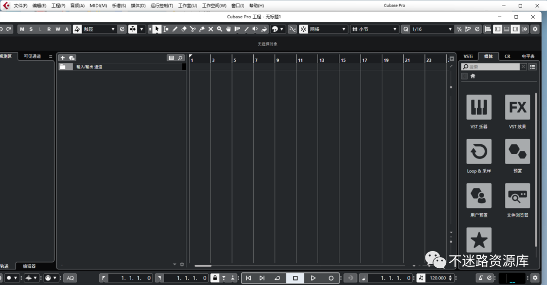
Task: Select the Glue tool
Action: (x=202, y=29)
